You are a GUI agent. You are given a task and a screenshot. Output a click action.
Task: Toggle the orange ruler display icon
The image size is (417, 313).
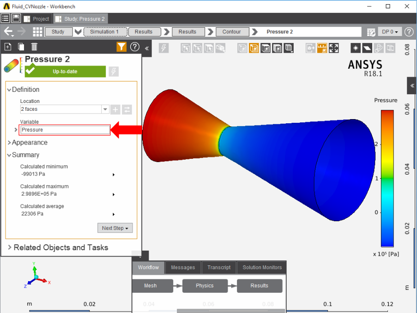[x=322, y=48]
